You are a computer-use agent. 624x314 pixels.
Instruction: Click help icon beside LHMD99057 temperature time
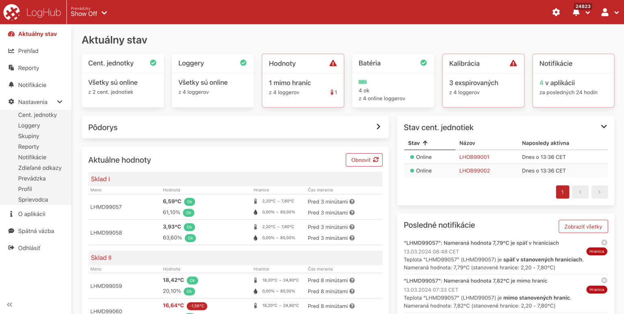[352, 201]
